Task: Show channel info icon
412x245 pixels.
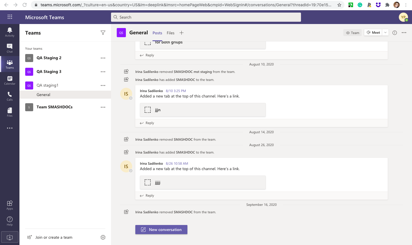Action: [395, 33]
